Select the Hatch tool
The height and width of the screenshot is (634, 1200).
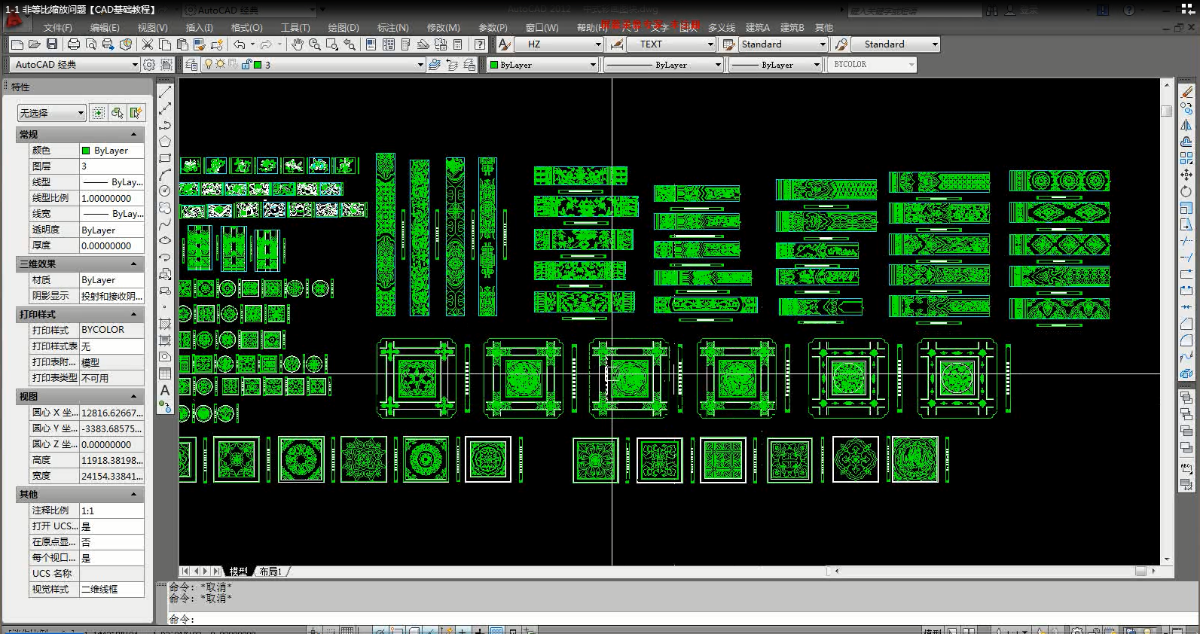[165, 324]
